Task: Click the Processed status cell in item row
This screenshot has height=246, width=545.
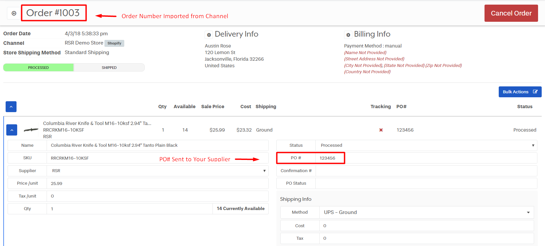Action: coord(525,130)
